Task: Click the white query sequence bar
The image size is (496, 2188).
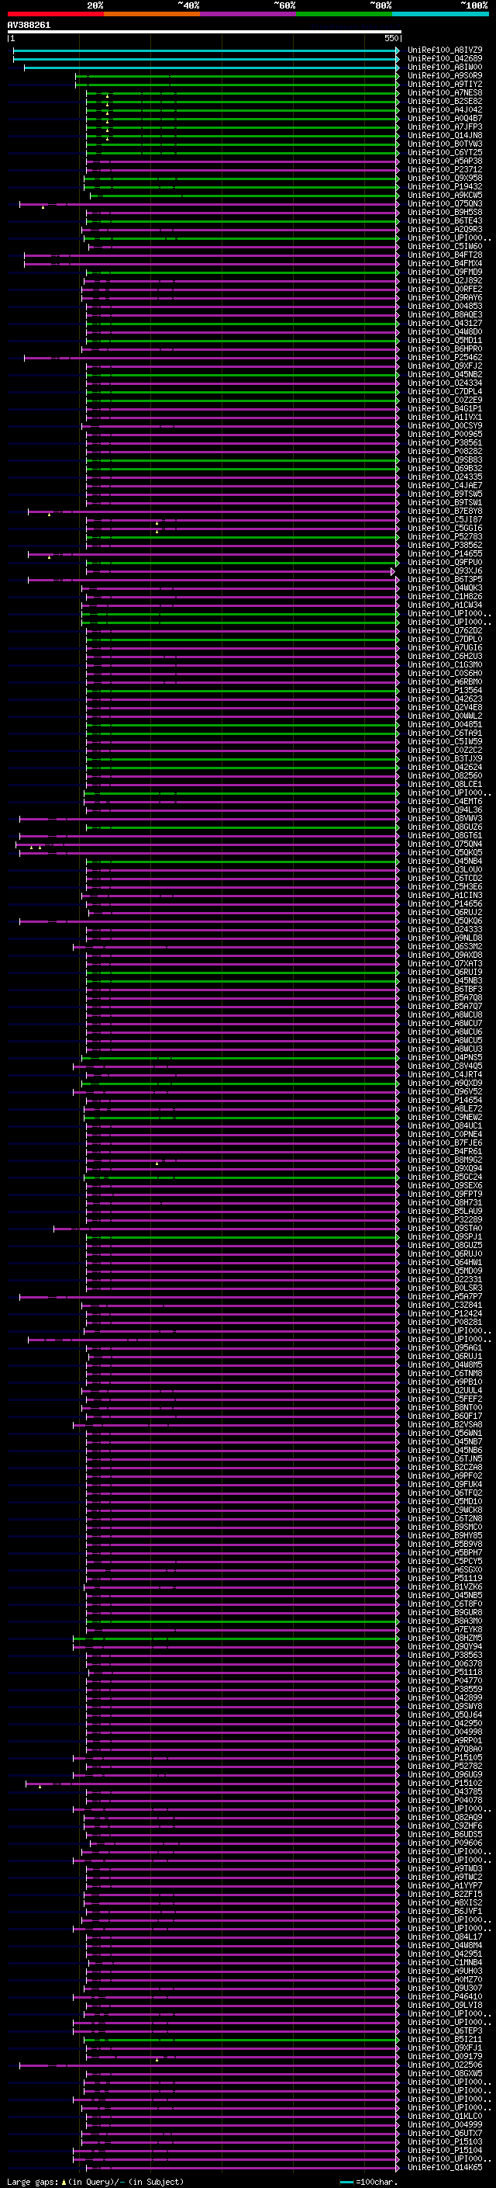Action: (x=205, y=33)
